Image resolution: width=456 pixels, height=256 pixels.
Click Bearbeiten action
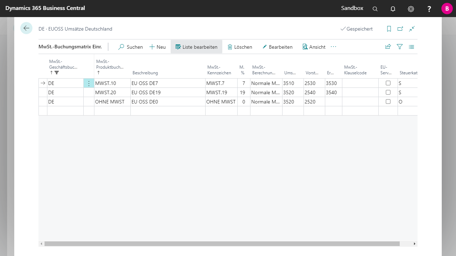pos(277,47)
